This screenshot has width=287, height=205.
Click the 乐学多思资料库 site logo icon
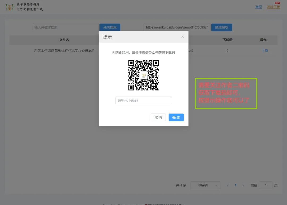click(9, 7)
